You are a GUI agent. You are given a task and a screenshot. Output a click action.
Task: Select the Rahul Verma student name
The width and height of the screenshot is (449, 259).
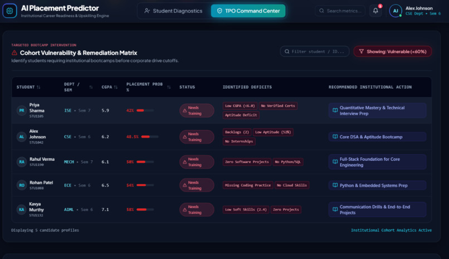click(x=42, y=159)
